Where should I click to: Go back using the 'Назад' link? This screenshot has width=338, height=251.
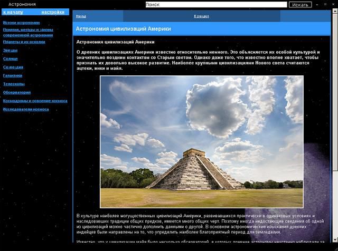tap(81, 16)
